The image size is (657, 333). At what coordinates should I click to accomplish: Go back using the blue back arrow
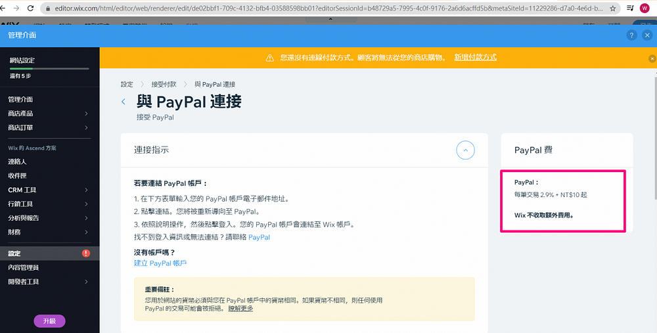(x=124, y=101)
